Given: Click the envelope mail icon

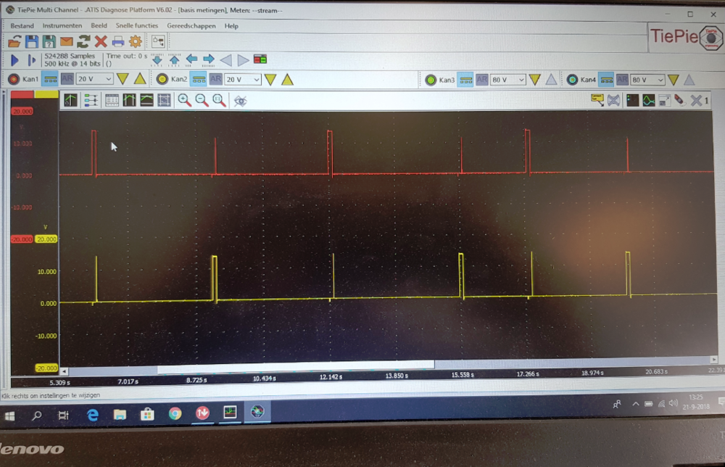Looking at the screenshot, I should point(66,41).
